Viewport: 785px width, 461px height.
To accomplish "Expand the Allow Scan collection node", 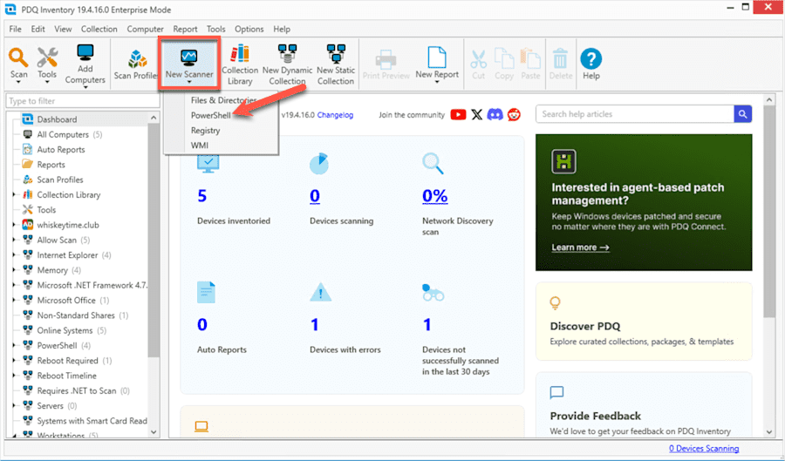I will click(x=14, y=240).
